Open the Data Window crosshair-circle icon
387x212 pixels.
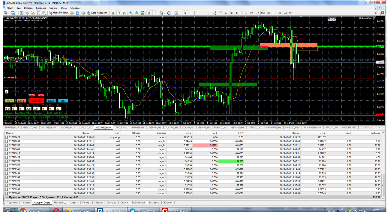point(27,13)
